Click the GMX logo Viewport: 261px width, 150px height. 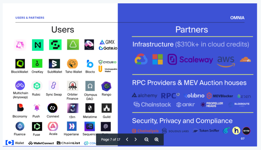tap(107, 42)
